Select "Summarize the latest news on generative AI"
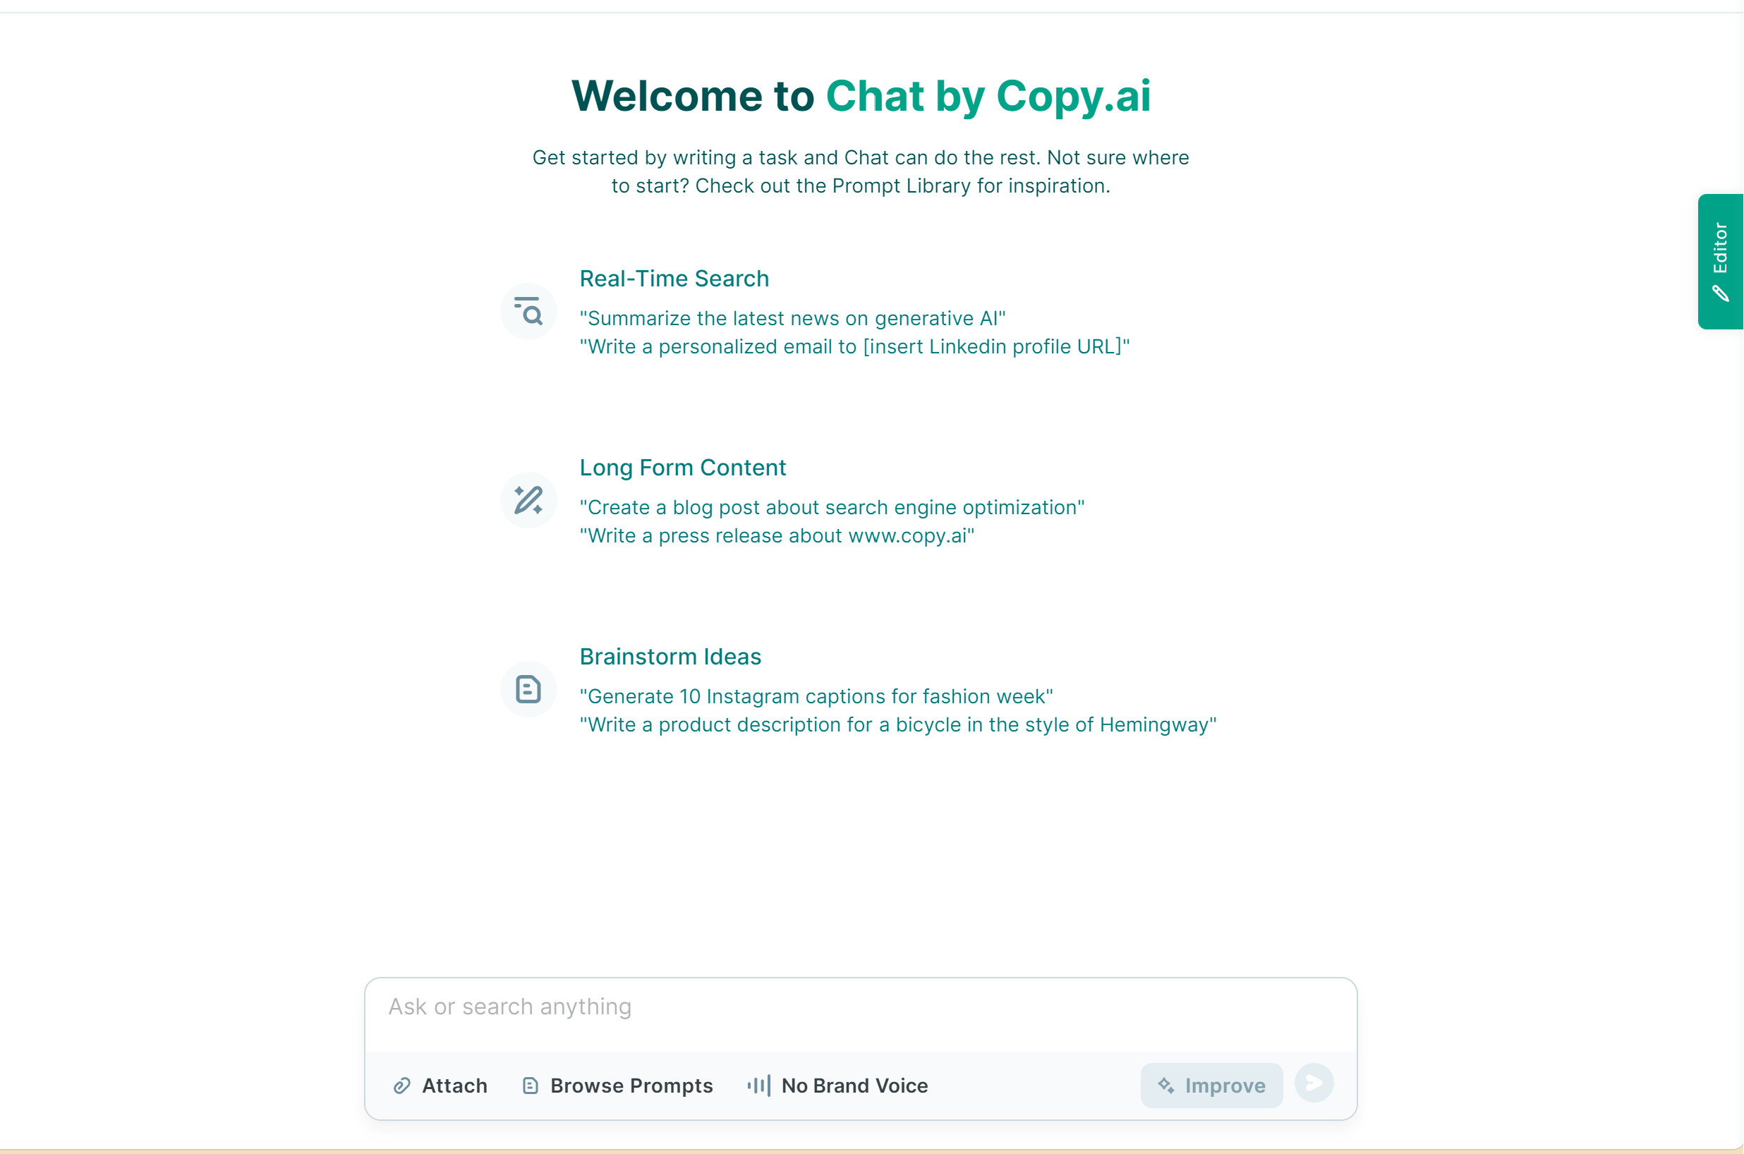Viewport: 1744px width, 1154px height. tap(792, 319)
